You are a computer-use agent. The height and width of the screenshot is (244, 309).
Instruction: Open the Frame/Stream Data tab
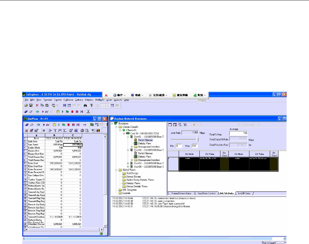point(181,193)
